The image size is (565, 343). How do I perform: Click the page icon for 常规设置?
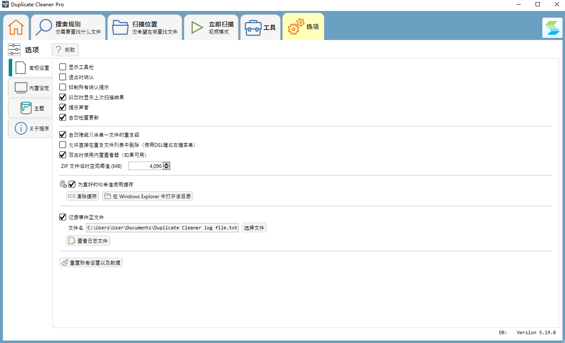pos(21,68)
